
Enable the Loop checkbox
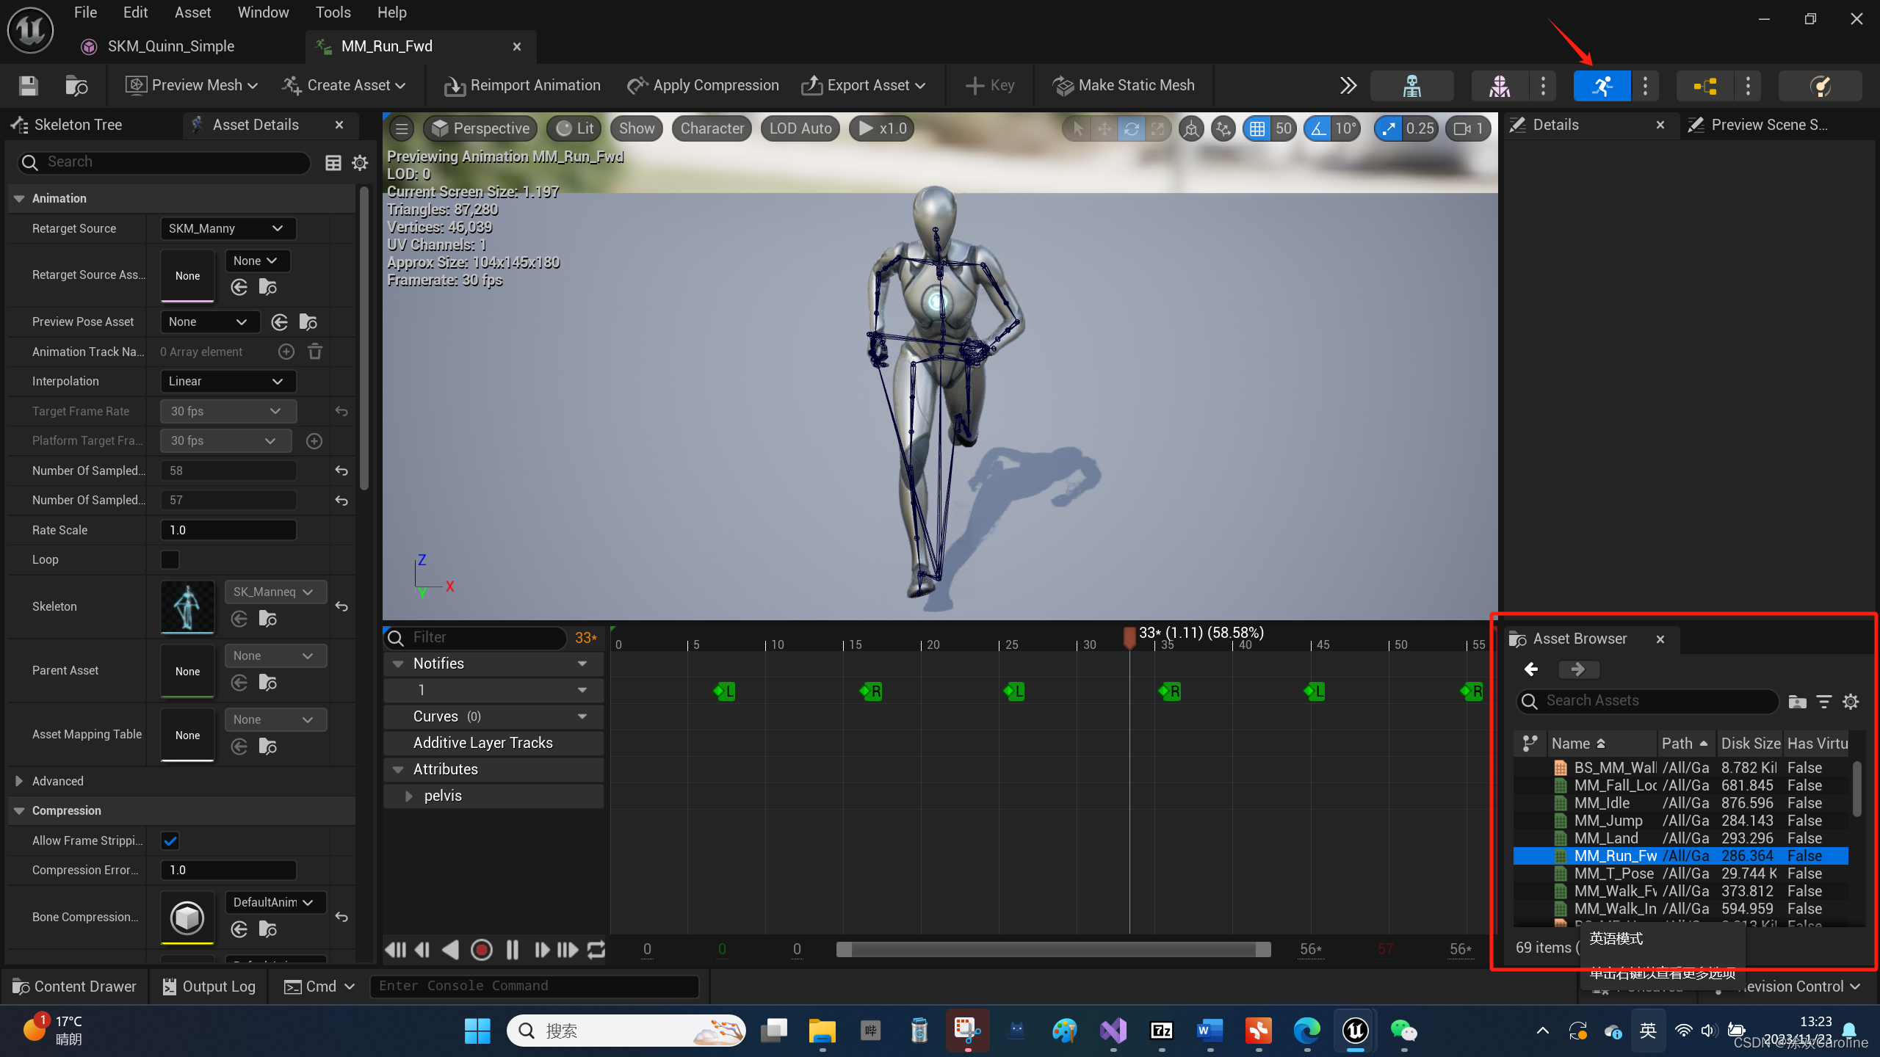(170, 559)
